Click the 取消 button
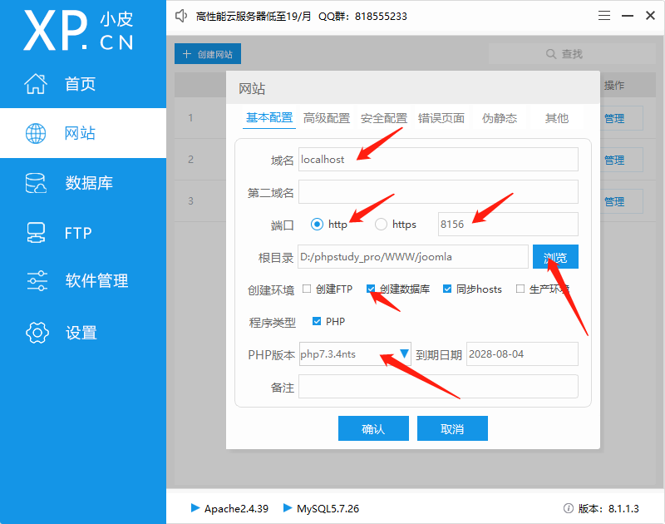Viewport: 665px width, 524px height. point(452,428)
